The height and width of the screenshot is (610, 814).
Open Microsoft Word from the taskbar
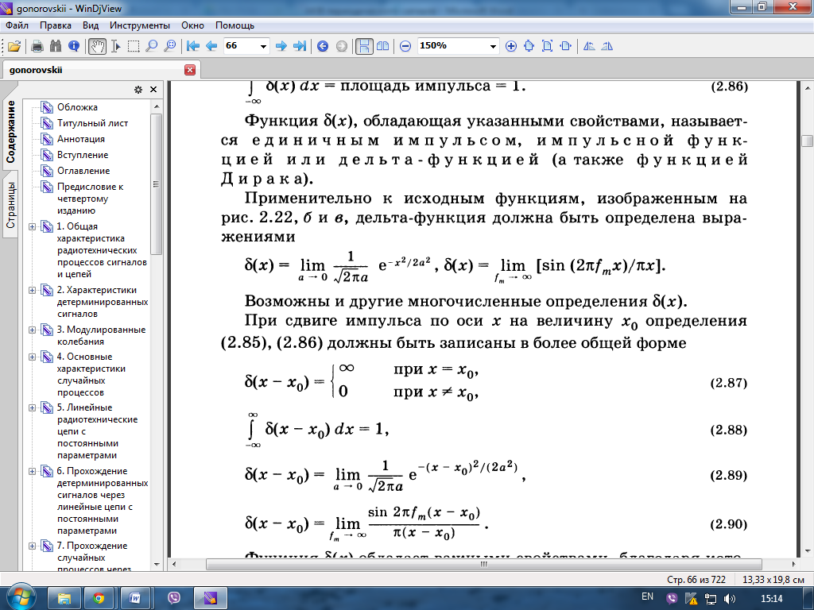(135, 599)
